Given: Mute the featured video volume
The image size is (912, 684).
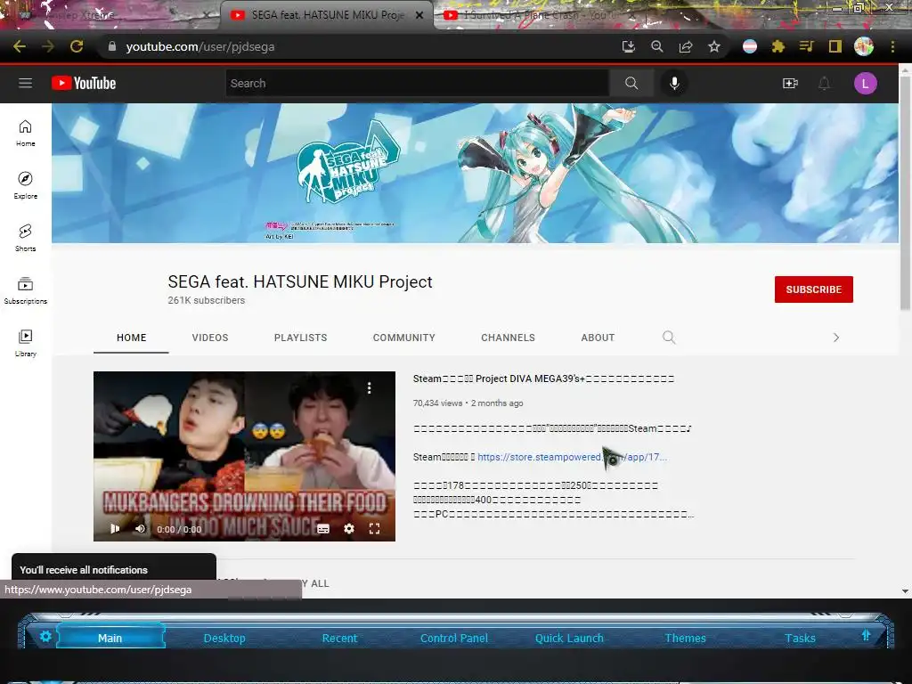Looking at the screenshot, I should pos(140,529).
